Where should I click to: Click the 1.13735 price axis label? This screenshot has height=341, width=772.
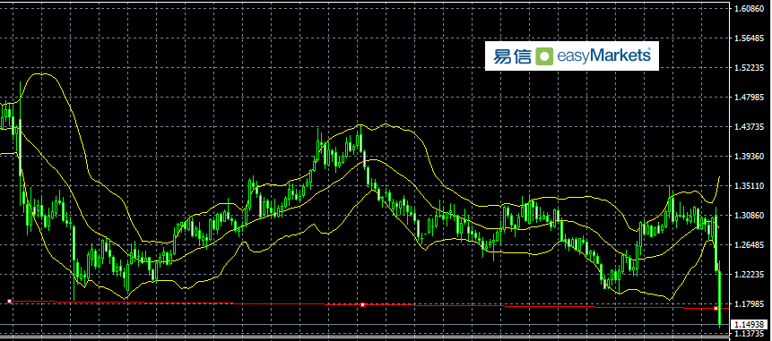[x=749, y=333]
